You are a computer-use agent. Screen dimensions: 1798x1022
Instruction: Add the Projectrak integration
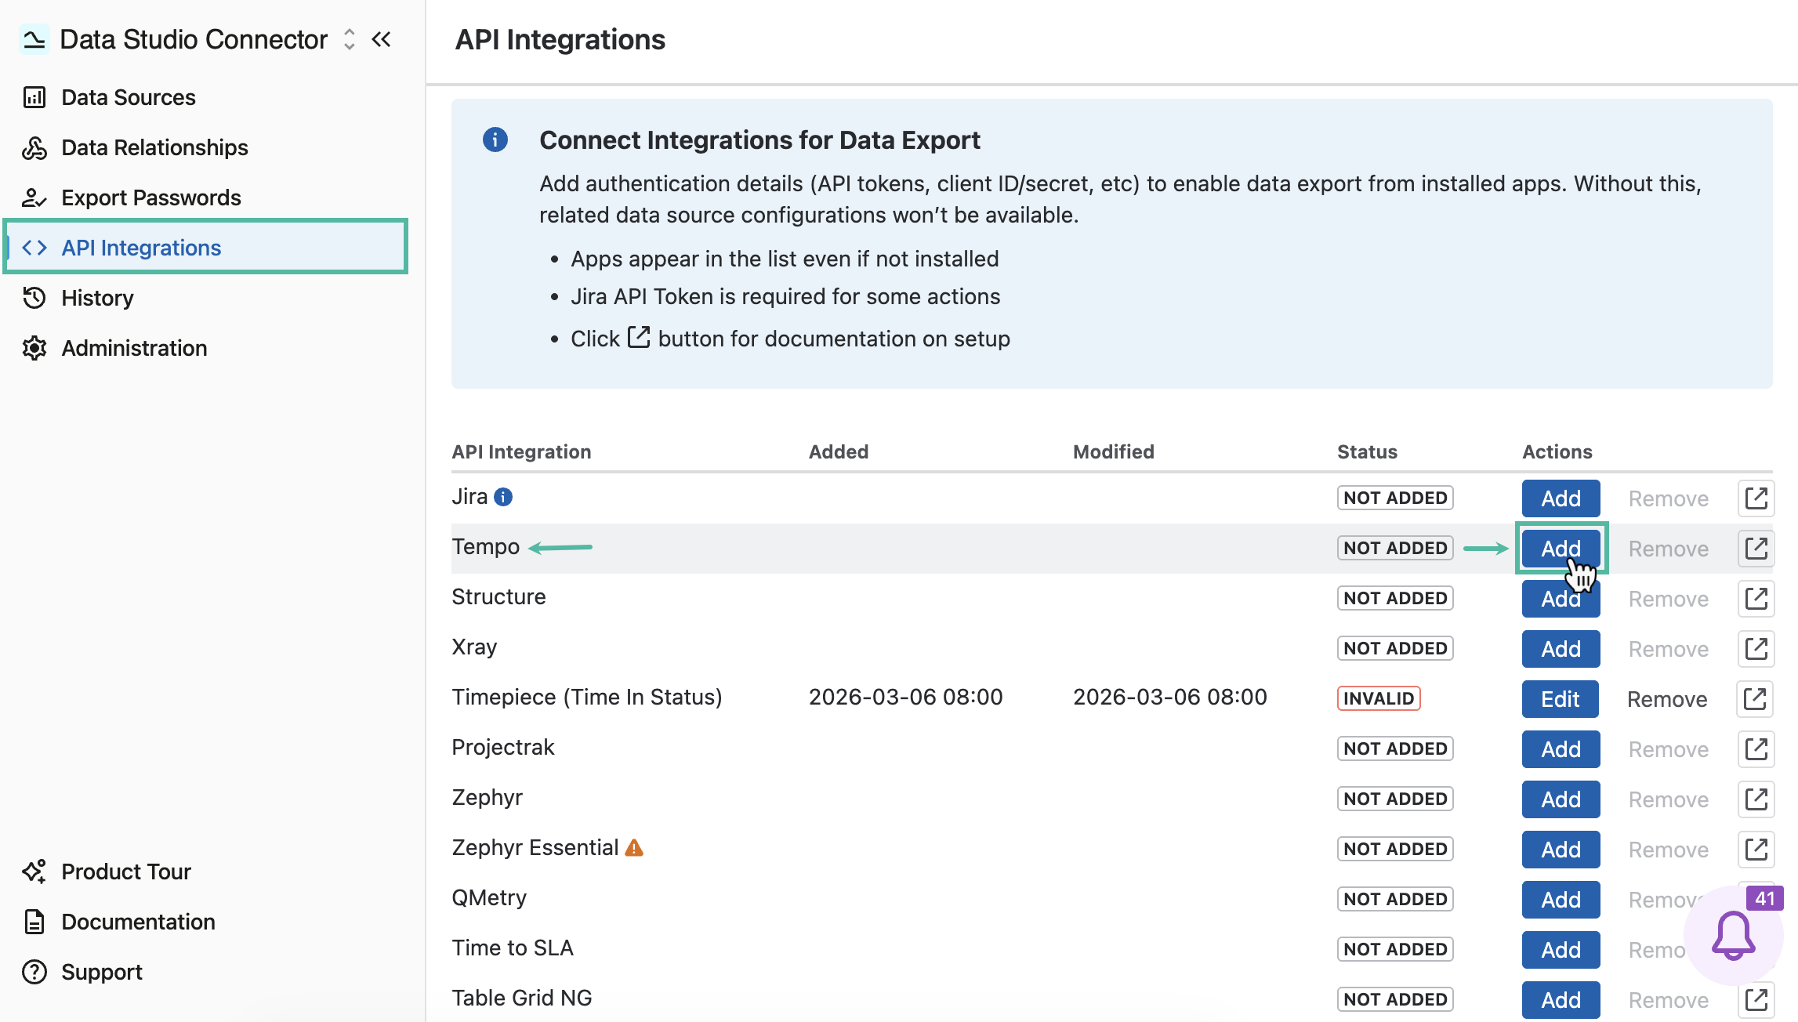[x=1561, y=749]
